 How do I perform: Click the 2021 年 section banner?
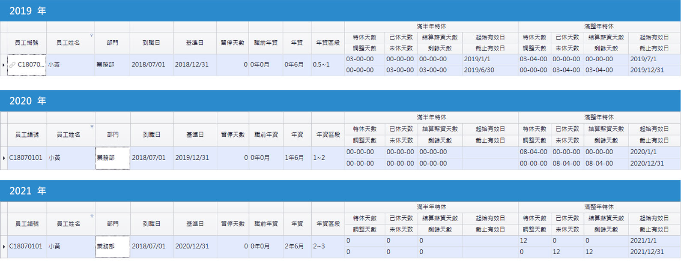click(x=340, y=191)
